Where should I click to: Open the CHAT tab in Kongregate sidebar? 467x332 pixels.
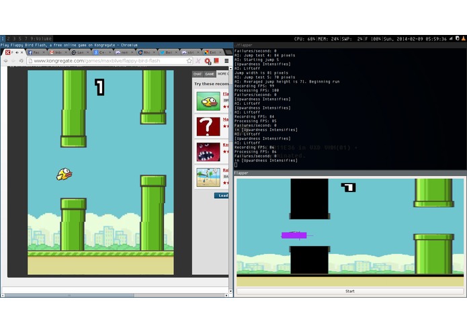point(198,74)
